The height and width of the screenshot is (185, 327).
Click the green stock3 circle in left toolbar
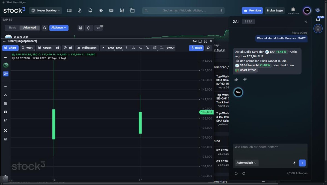(6, 65)
